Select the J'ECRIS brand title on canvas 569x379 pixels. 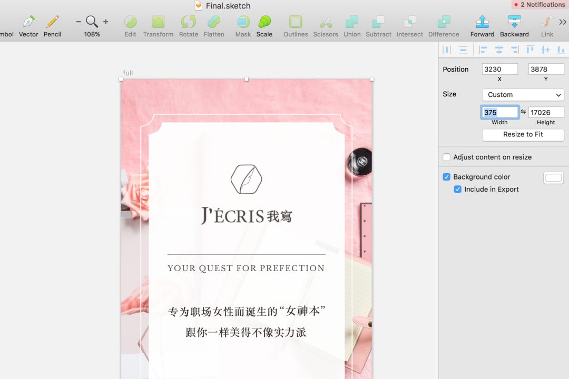click(247, 216)
